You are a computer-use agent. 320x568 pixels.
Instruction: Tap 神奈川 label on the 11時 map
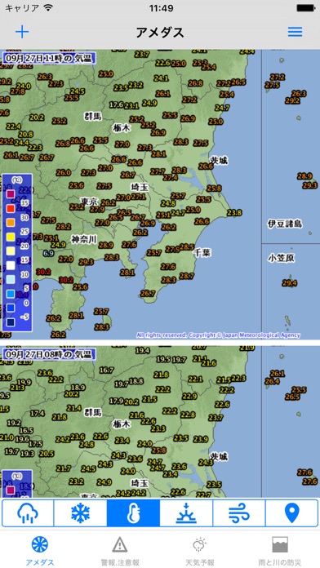click(x=84, y=239)
